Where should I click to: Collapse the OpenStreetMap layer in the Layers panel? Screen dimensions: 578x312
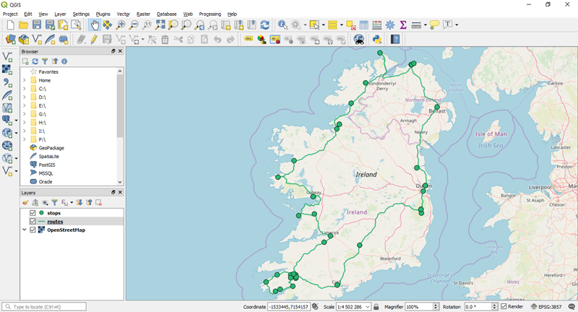click(x=25, y=230)
